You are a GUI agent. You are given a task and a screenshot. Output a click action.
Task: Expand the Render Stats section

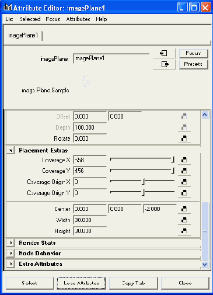[x=11, y=243]
